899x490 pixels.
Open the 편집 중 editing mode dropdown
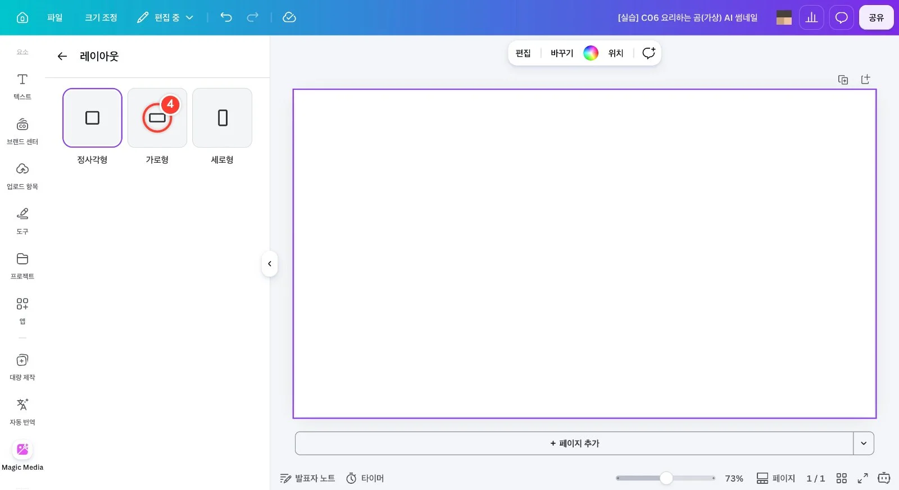pyautogui.click(x=165, y=17)
